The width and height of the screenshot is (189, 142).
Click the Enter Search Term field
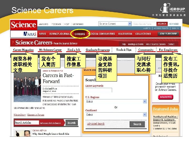pos(144,24)
